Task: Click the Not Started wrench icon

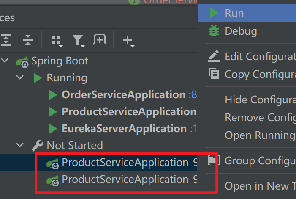Action: point(37,145)
